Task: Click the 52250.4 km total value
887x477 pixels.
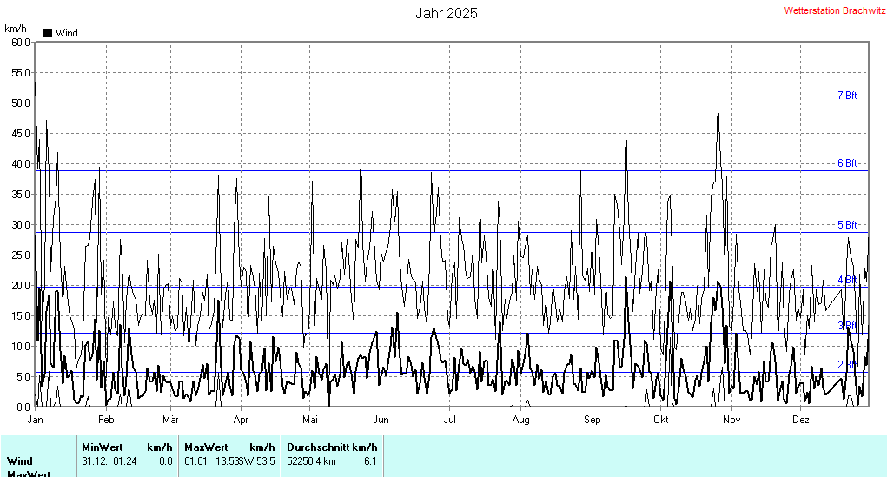Action: click(x=311, y=461)
